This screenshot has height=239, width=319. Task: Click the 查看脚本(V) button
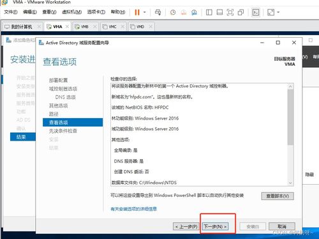(278, 196)
